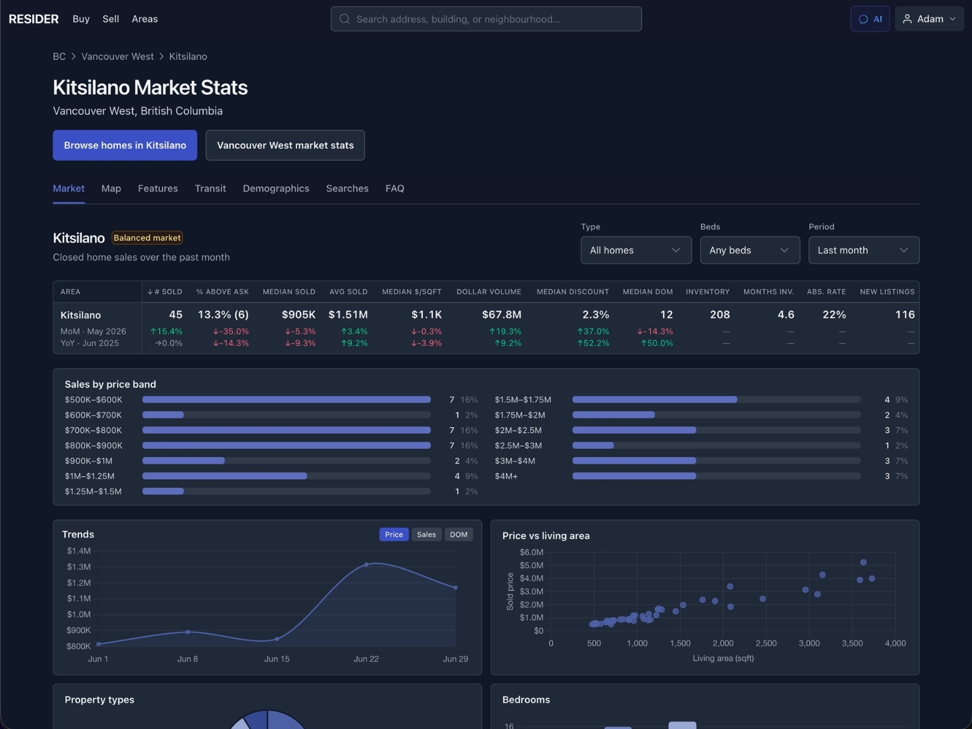The height and width of the screenshot is (729, 972).
Task: Click the Sales by price band heading
Action: click(111, 385)
